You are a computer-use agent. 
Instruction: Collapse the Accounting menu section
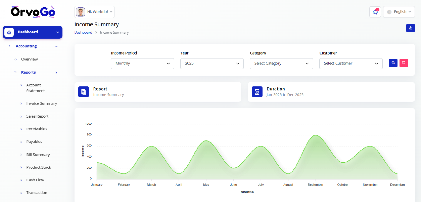tap(56, 46)
